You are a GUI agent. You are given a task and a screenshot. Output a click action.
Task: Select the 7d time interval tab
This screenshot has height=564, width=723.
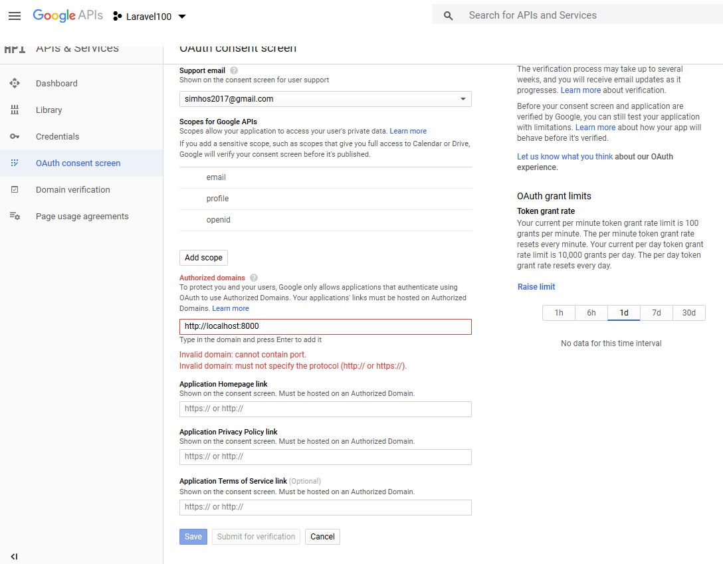point(656,313)
